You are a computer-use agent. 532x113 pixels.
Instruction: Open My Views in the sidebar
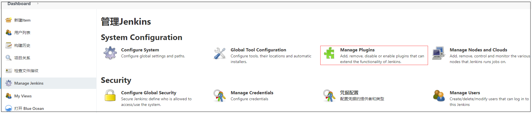pos(23,96)
